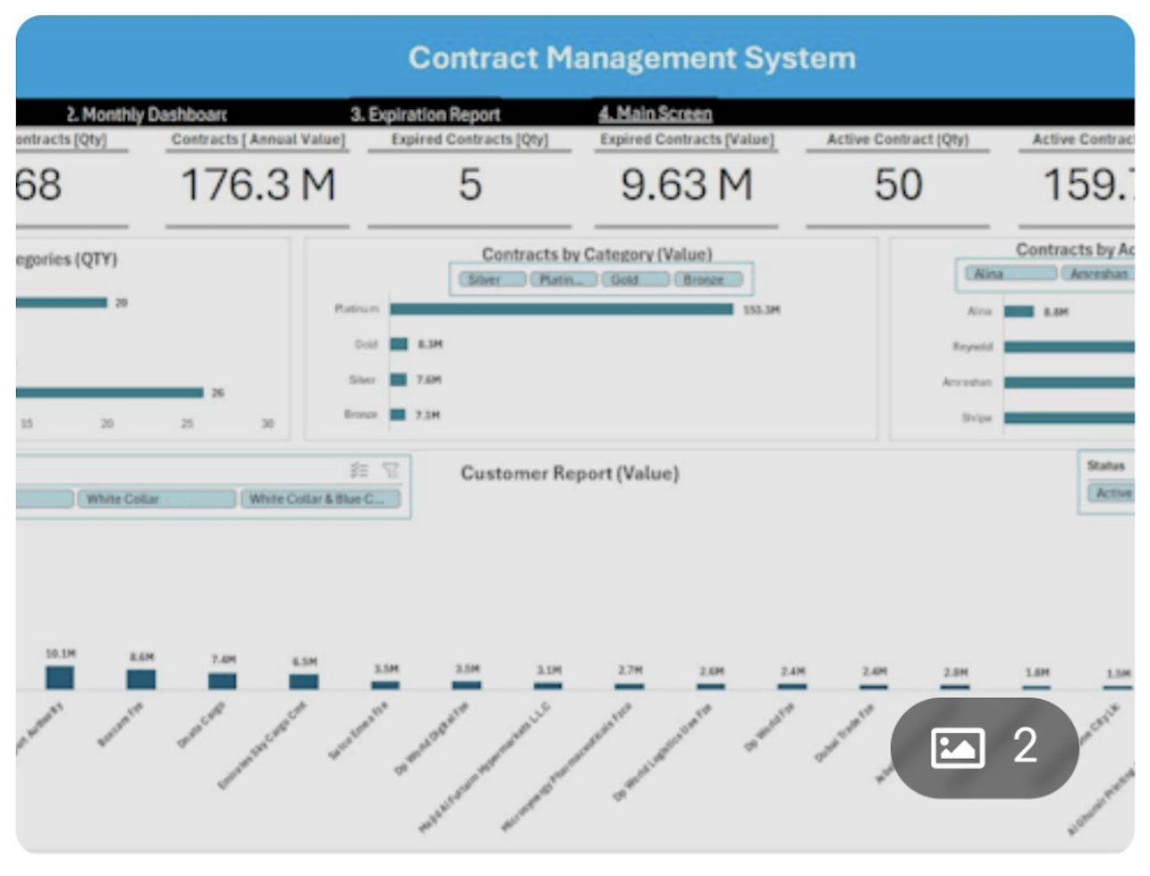Choose the White Collar filter
Image resolution: width=1150 pixels, height=876 pixels.
(156, 498)
